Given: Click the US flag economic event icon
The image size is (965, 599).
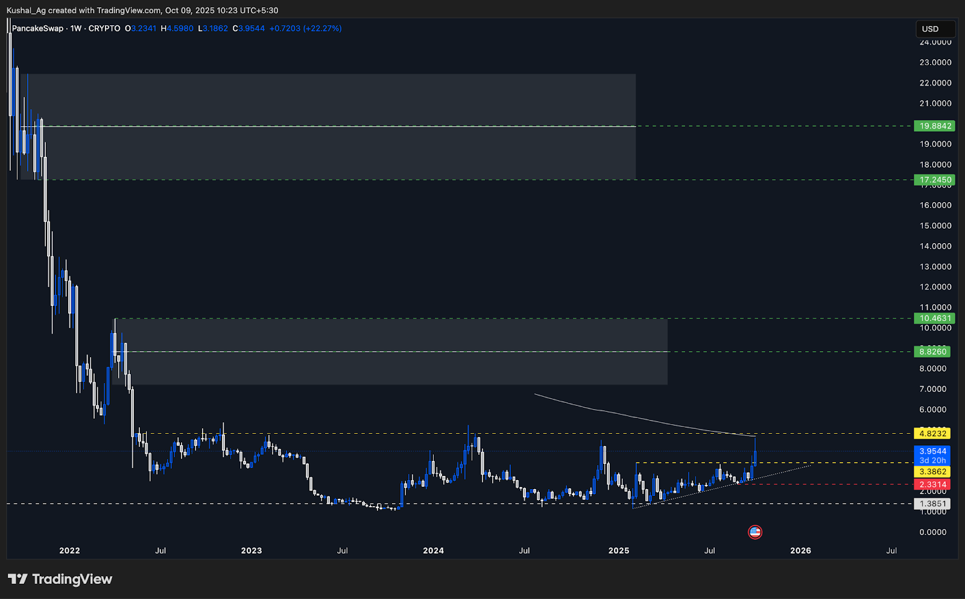Looking at the screenshot, I should tap(755, 532).
